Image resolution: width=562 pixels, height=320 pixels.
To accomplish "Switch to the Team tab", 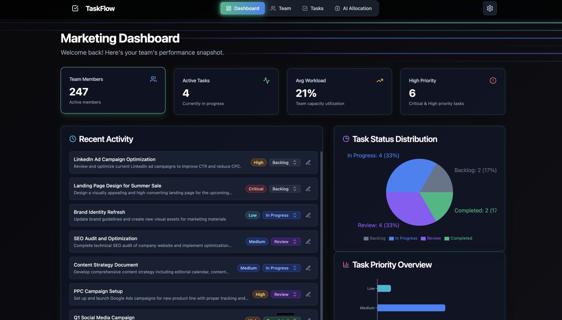I will 281,8.
